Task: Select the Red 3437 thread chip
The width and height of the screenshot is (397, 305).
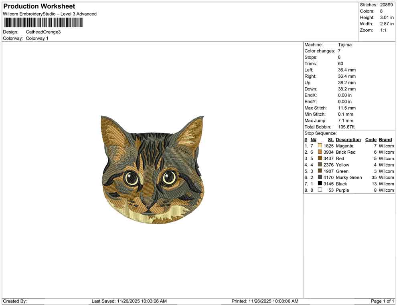Action: tap(320, 159)
